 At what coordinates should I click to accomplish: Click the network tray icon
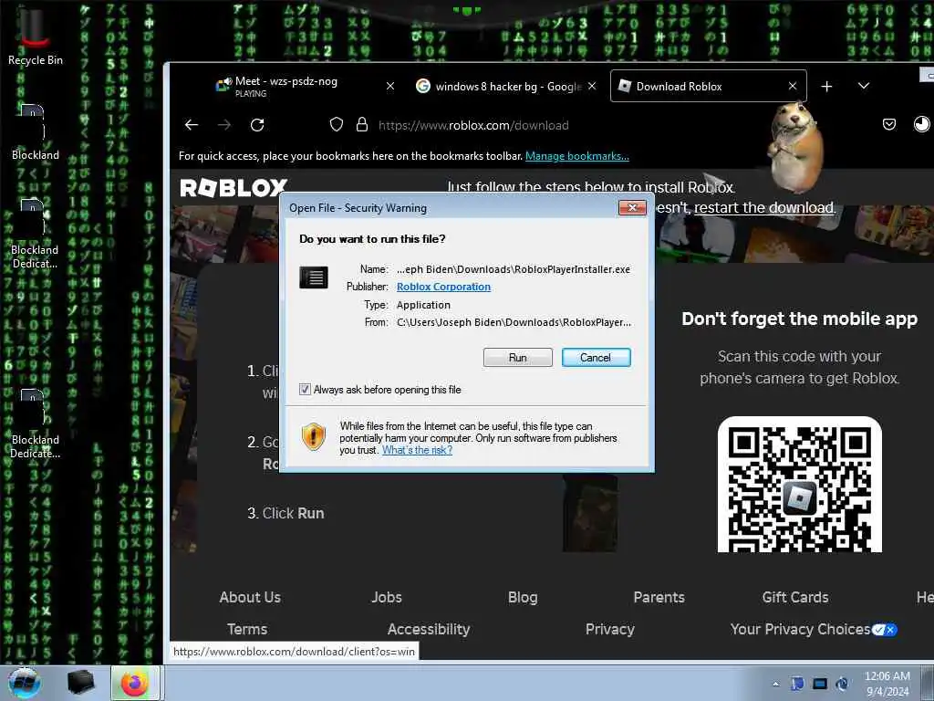[820, 684]
